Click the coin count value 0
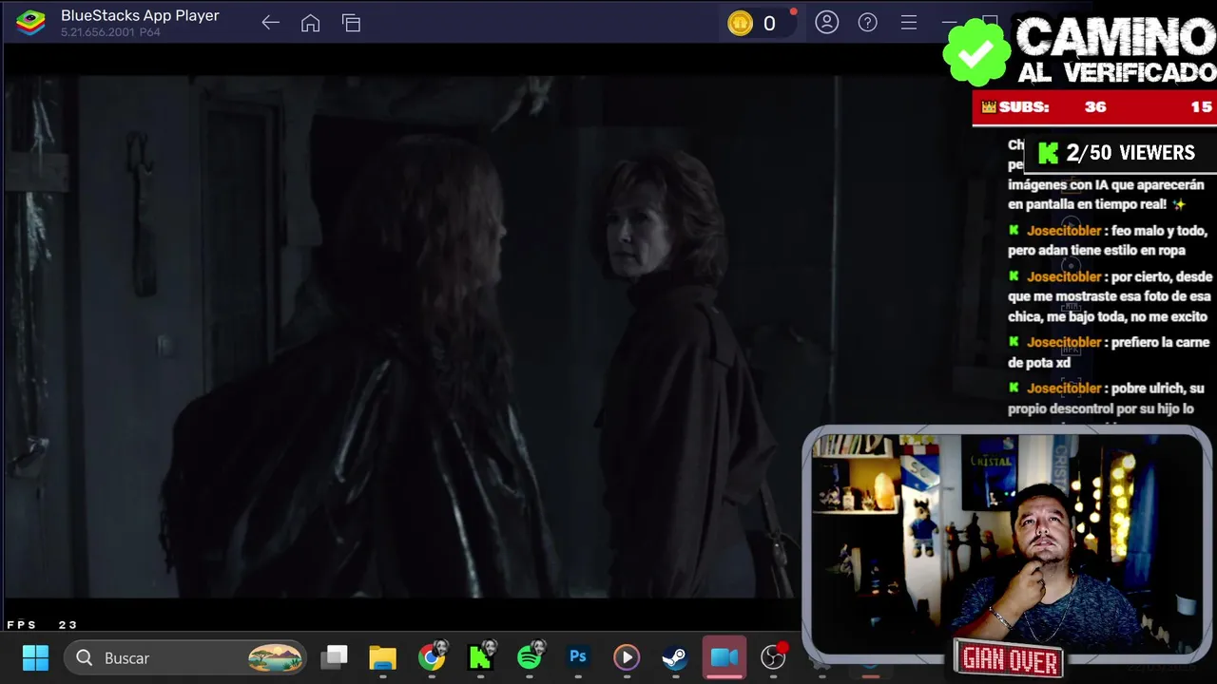1217x684 pixels. coord(769,24)
